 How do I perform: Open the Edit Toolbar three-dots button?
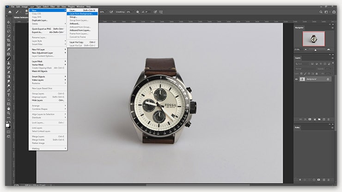tap(9, 118)
